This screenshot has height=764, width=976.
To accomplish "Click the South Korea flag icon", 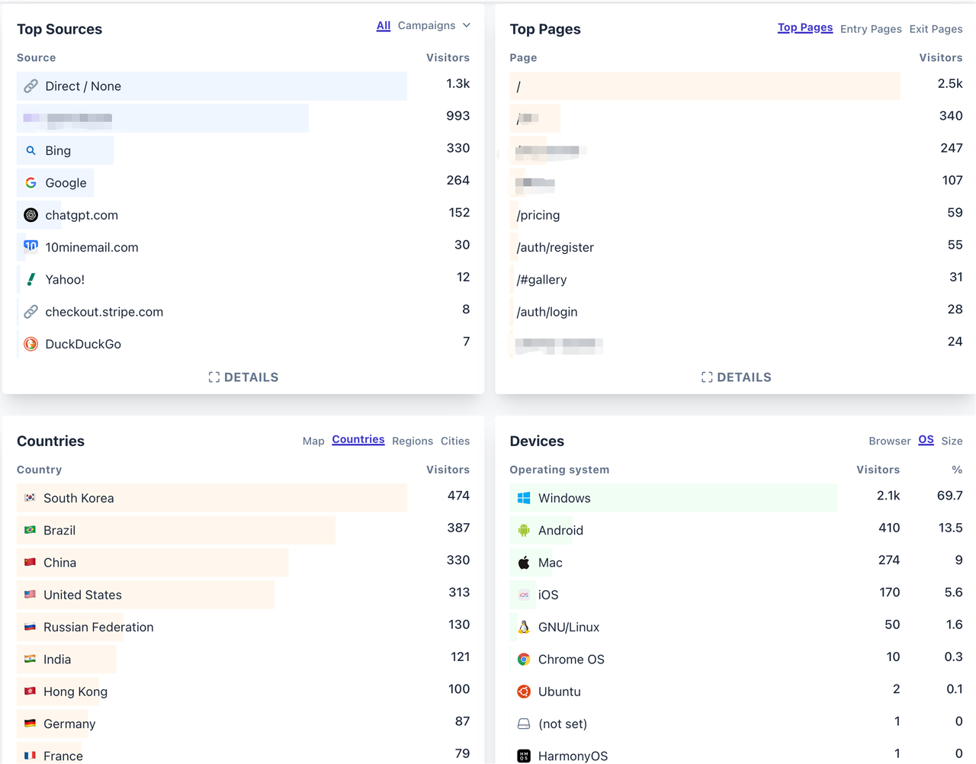I will point(30,497).
